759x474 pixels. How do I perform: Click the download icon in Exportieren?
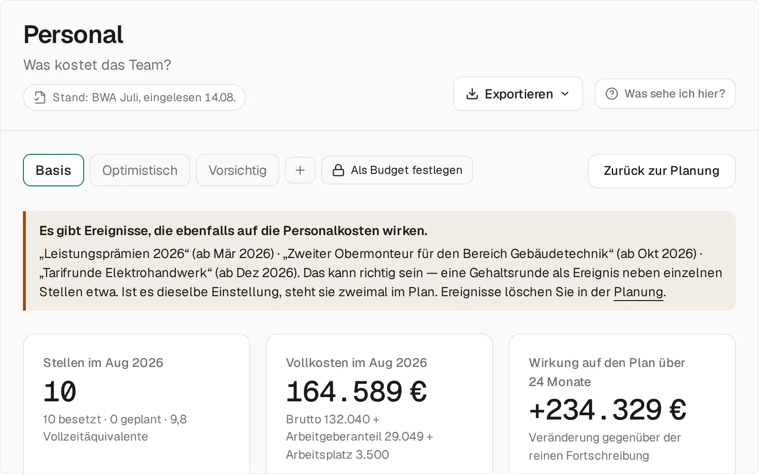click(472, 94)
